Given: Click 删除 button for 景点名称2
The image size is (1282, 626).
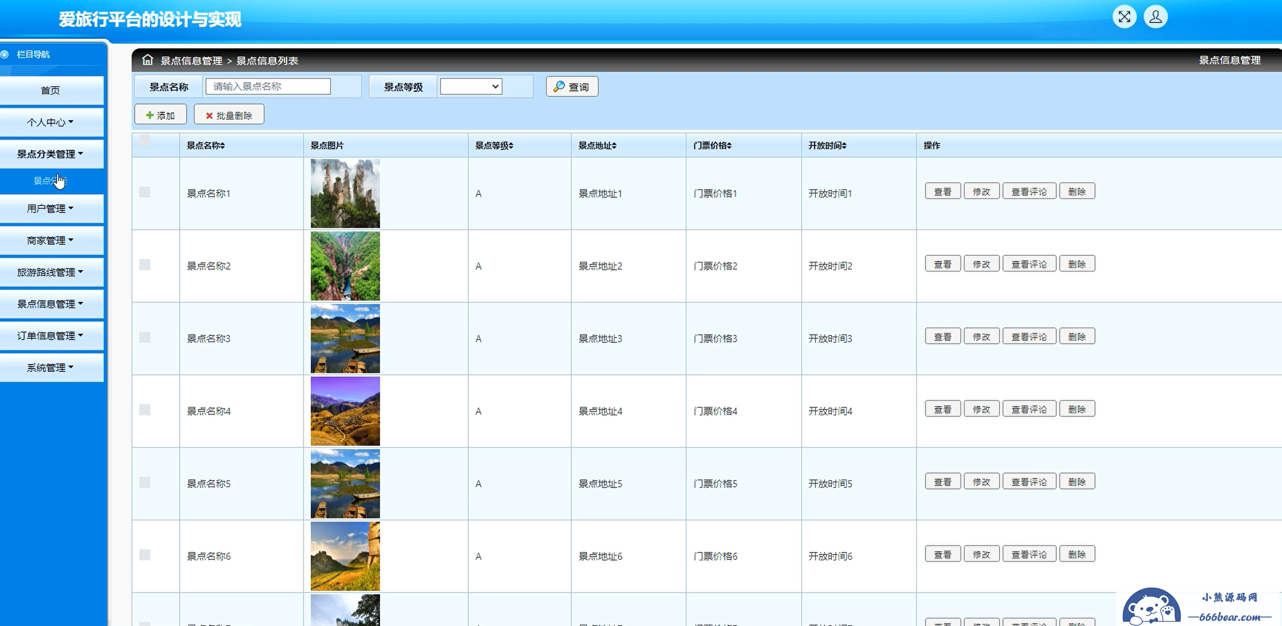Looking at the screenshot, I should pyautogui.click(x=1077, y=264).
